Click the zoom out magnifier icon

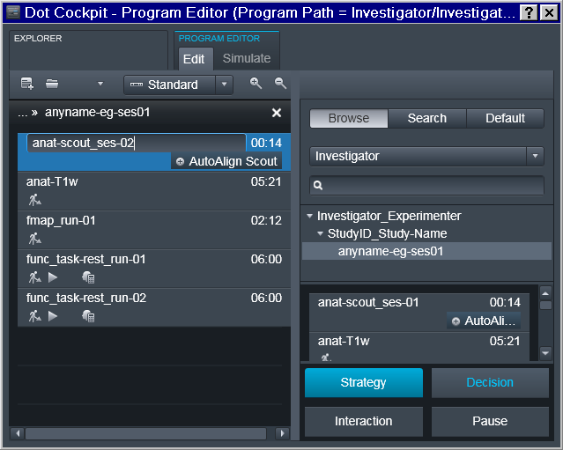(280, 84)
